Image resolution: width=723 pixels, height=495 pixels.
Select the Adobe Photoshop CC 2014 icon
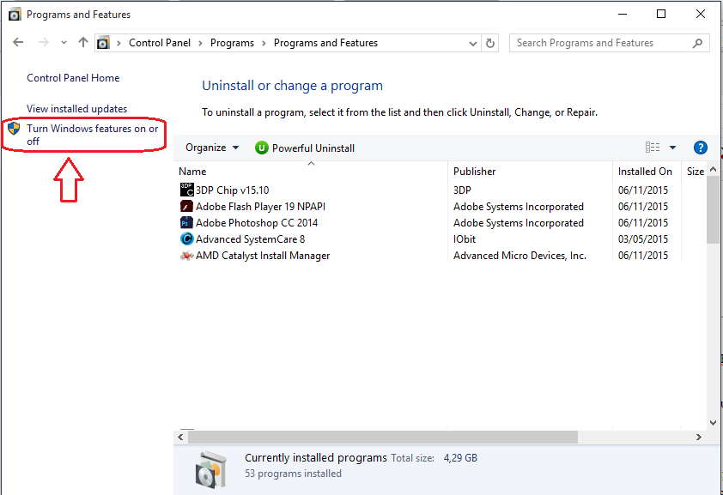point(187,222)
